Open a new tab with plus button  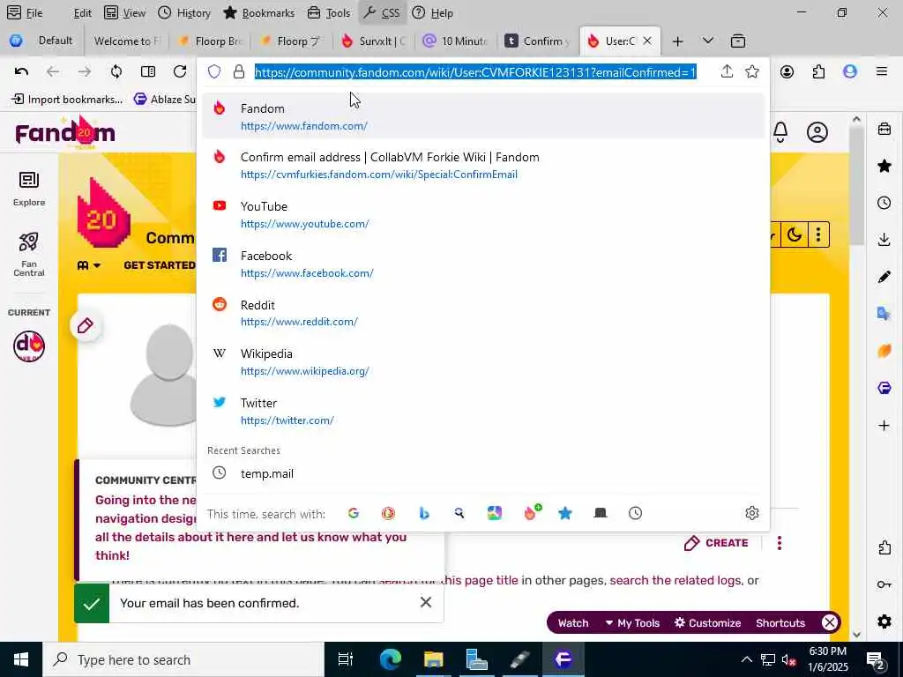point(678,41)
